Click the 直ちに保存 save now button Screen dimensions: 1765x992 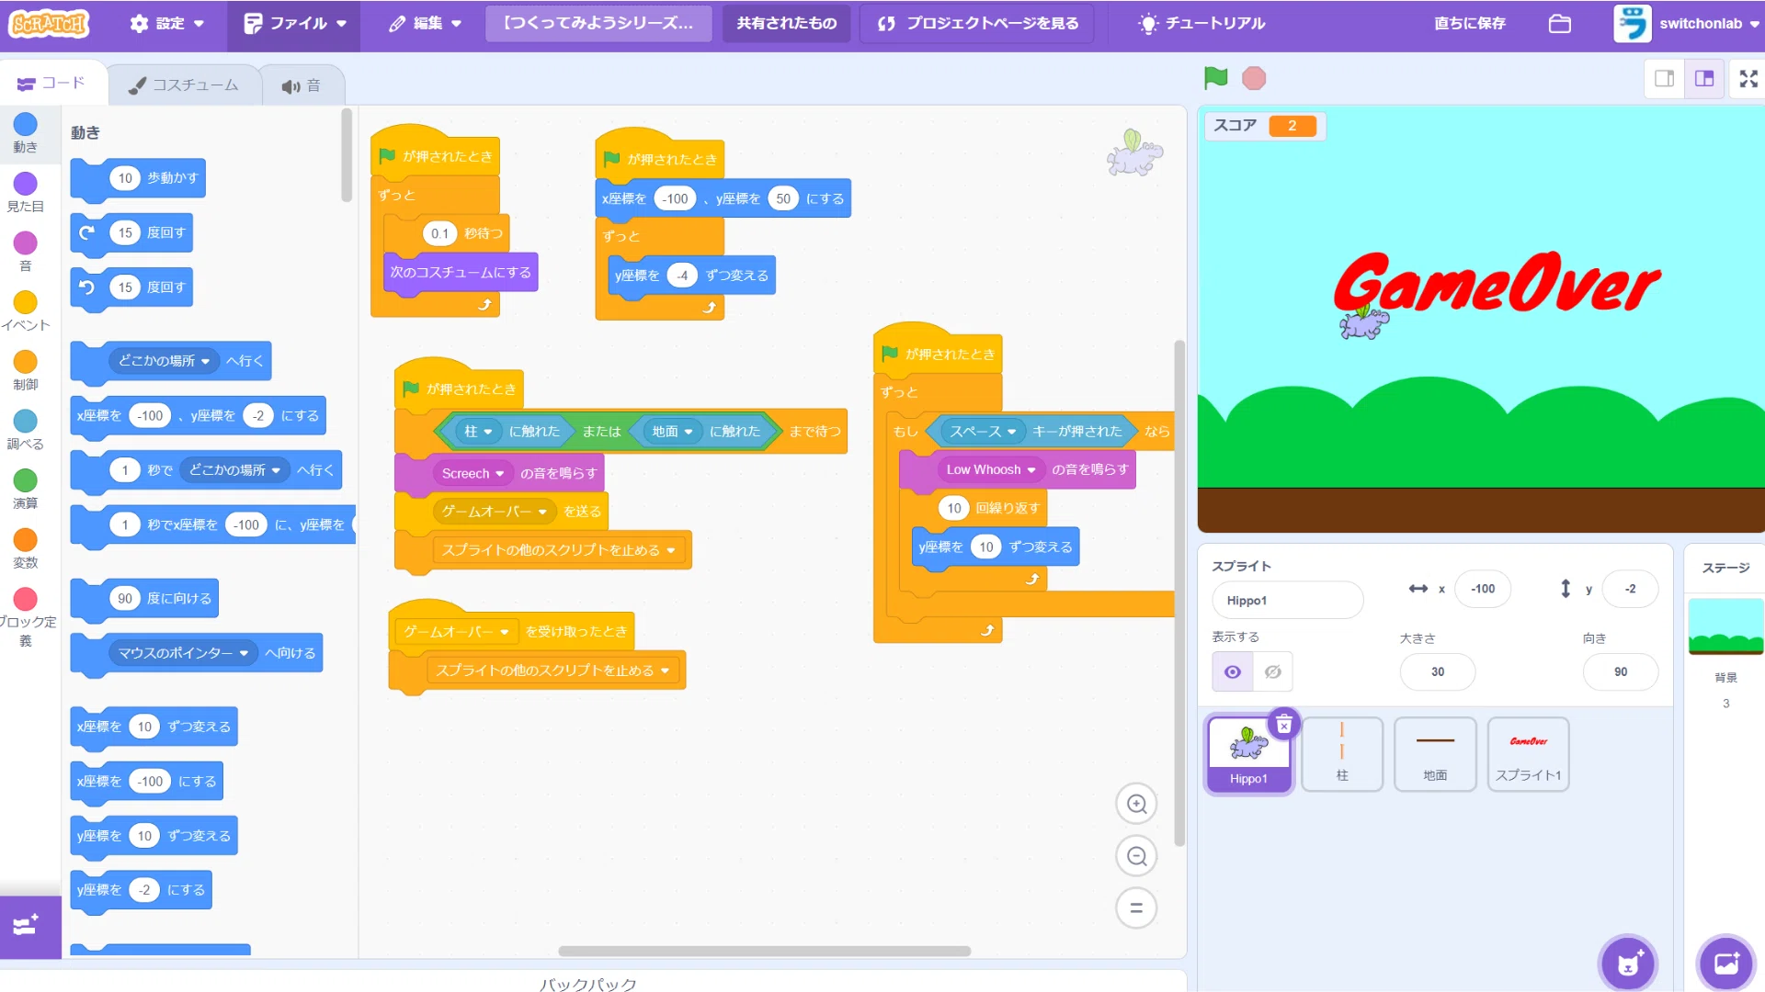pos(1470,24)
